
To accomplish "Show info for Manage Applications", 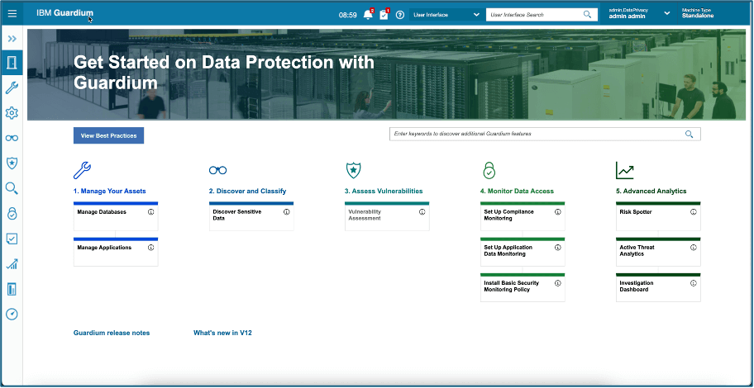I will coord(151,248).
